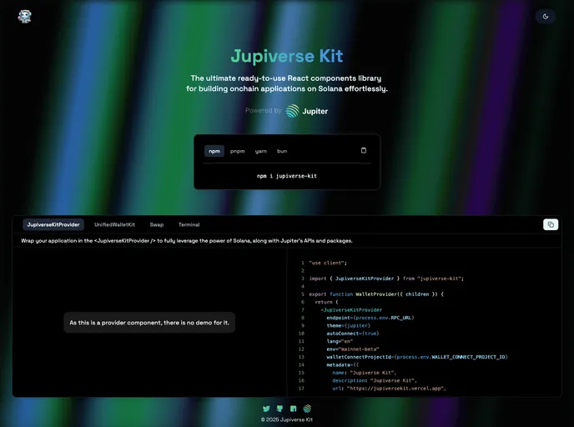The height and width of the screenshot is (427, 574).
Task: Open the Twitter link in the footer
Action: (266, 409)
